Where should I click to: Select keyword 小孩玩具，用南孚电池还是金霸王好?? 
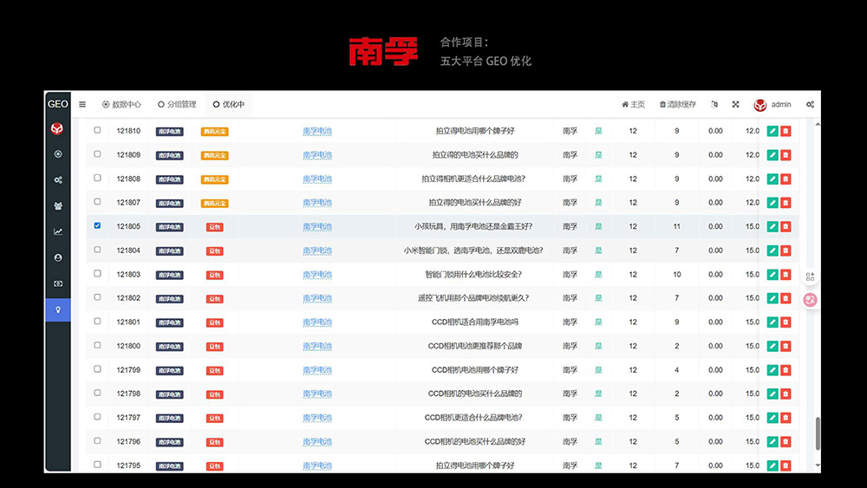474,226
